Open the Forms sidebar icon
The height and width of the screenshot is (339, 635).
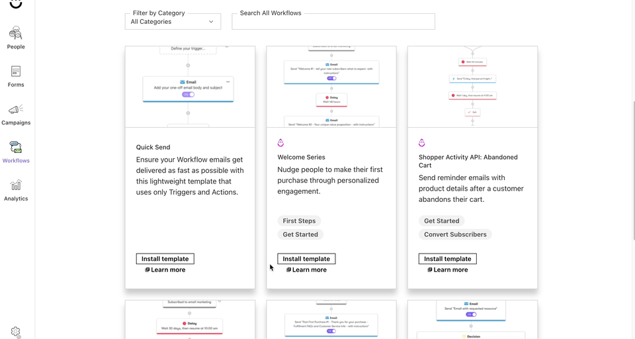[x=16, y=72]
